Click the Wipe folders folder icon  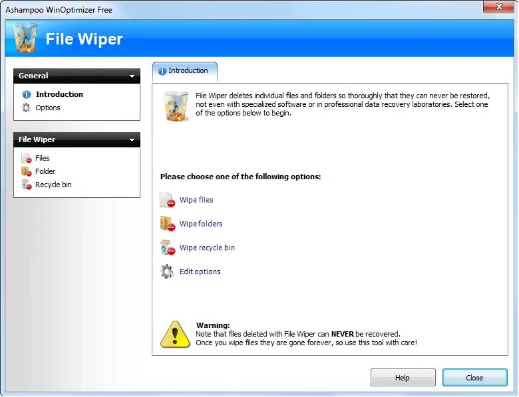pos(167,224)
